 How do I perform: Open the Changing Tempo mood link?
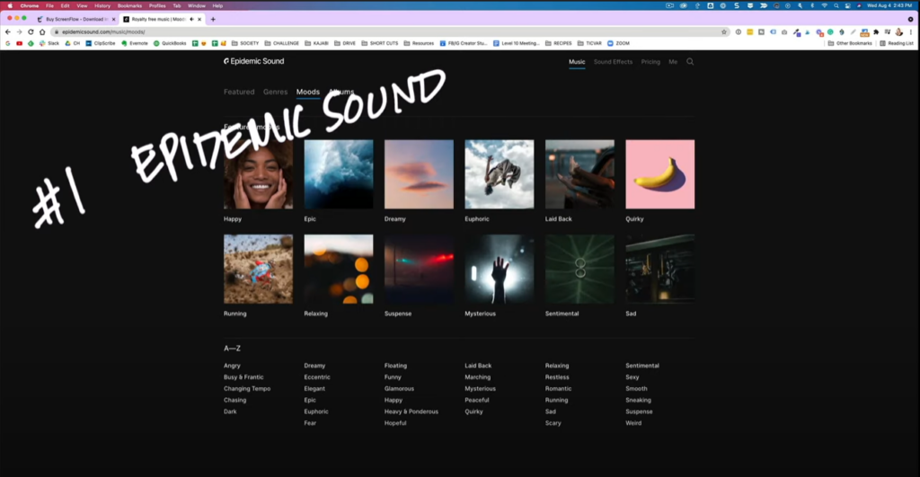(247, 388)
